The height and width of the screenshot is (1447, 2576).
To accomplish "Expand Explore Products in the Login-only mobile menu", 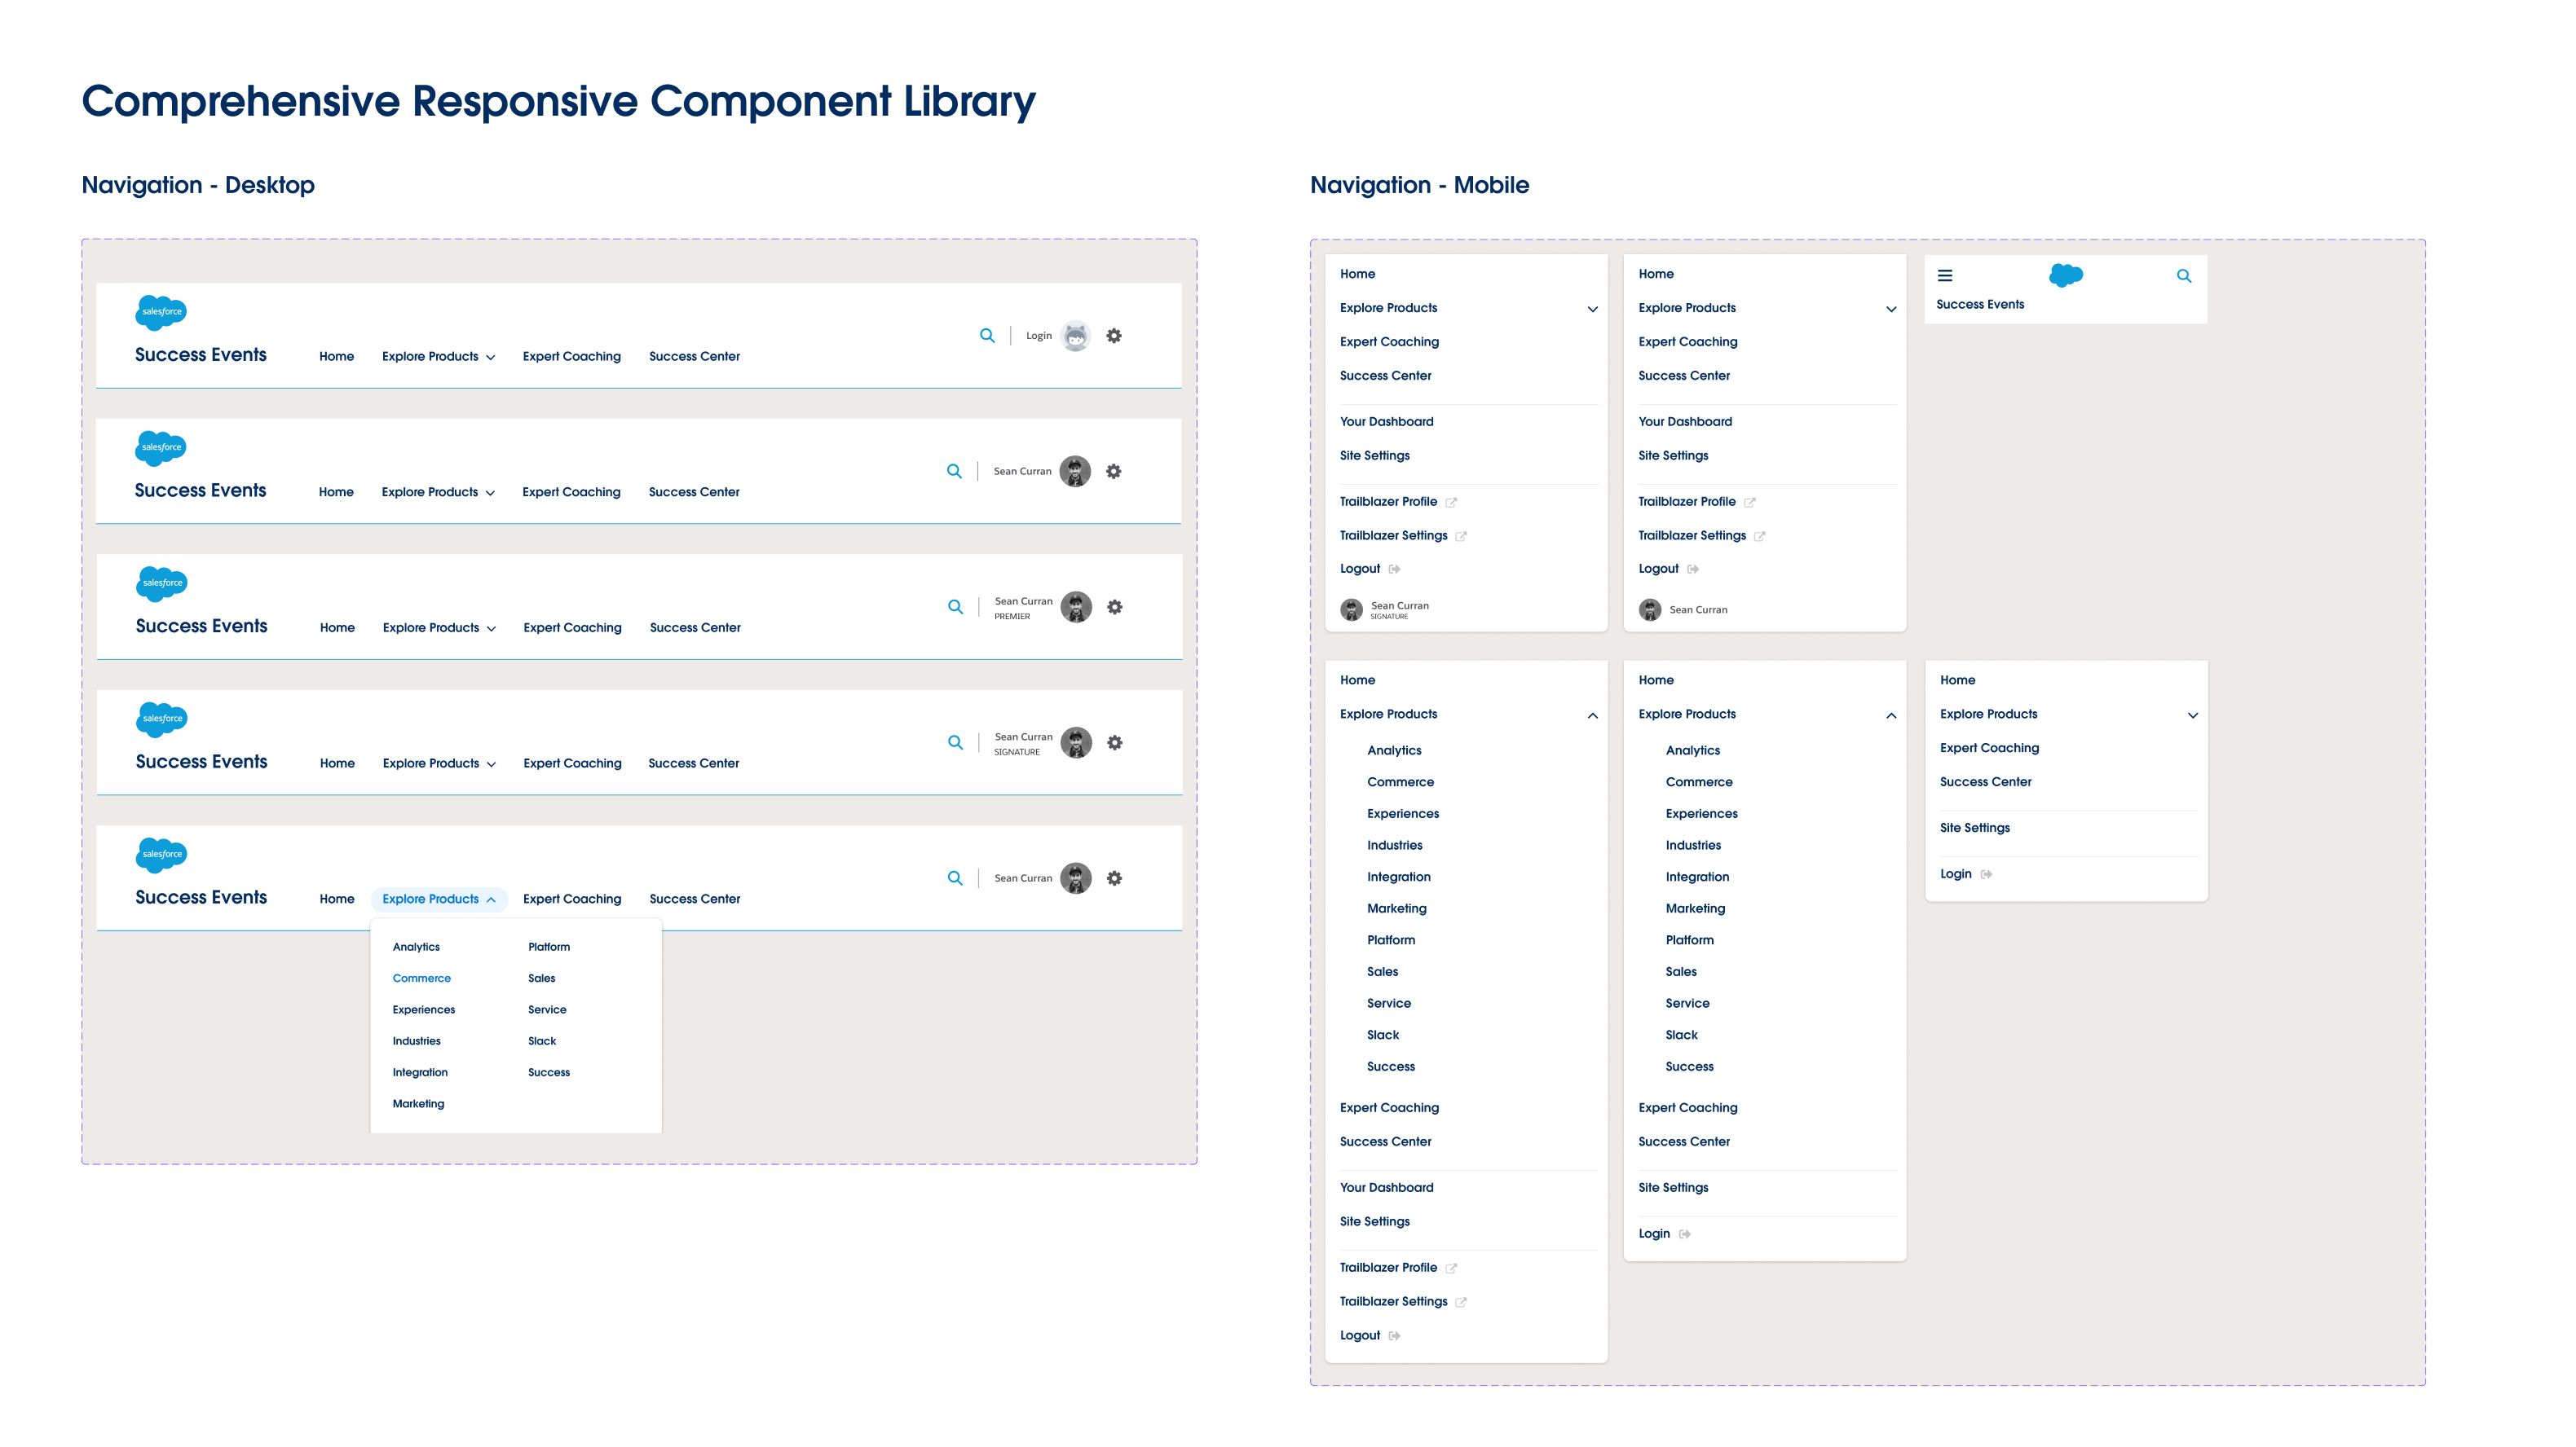I will (2192, 715).
